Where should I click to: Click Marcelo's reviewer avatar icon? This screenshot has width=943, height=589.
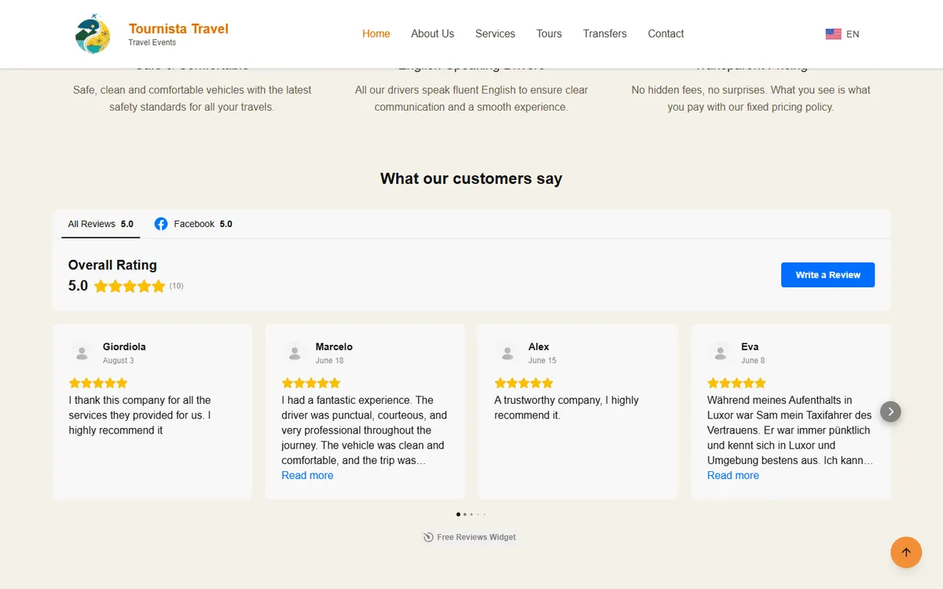295,353
